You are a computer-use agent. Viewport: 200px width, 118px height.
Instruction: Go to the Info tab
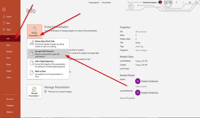(x=10, y=39)
